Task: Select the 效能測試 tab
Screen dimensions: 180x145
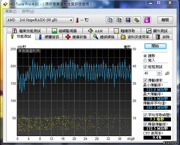Action: pyautogui.click(x=21, y=36)
